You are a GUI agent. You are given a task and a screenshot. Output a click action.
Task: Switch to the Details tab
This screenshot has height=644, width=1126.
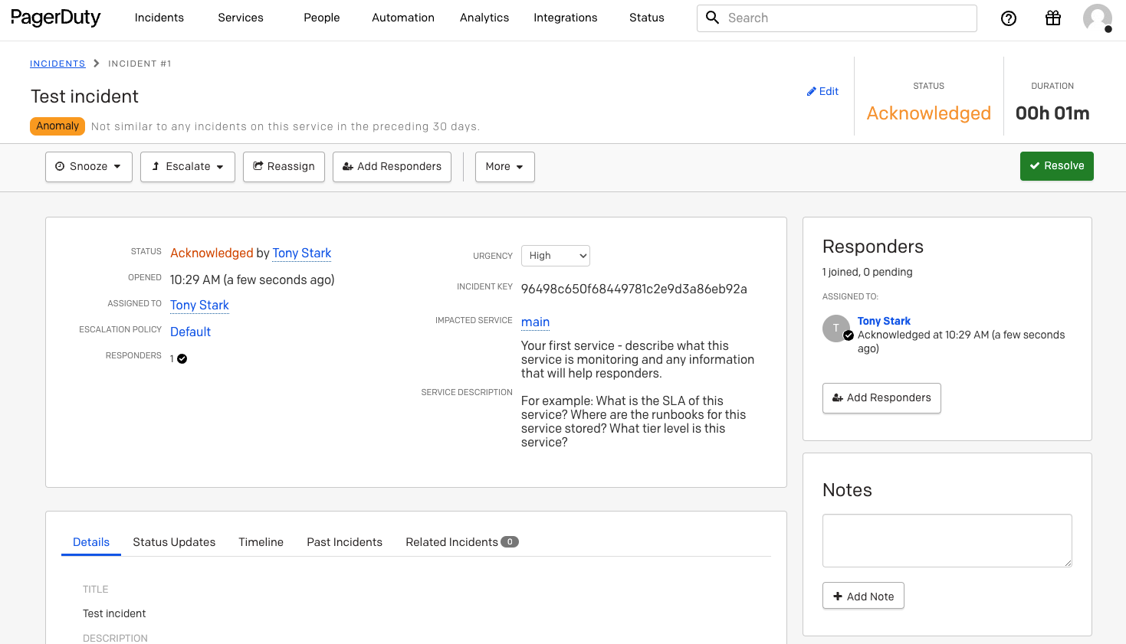click(91, 542)
